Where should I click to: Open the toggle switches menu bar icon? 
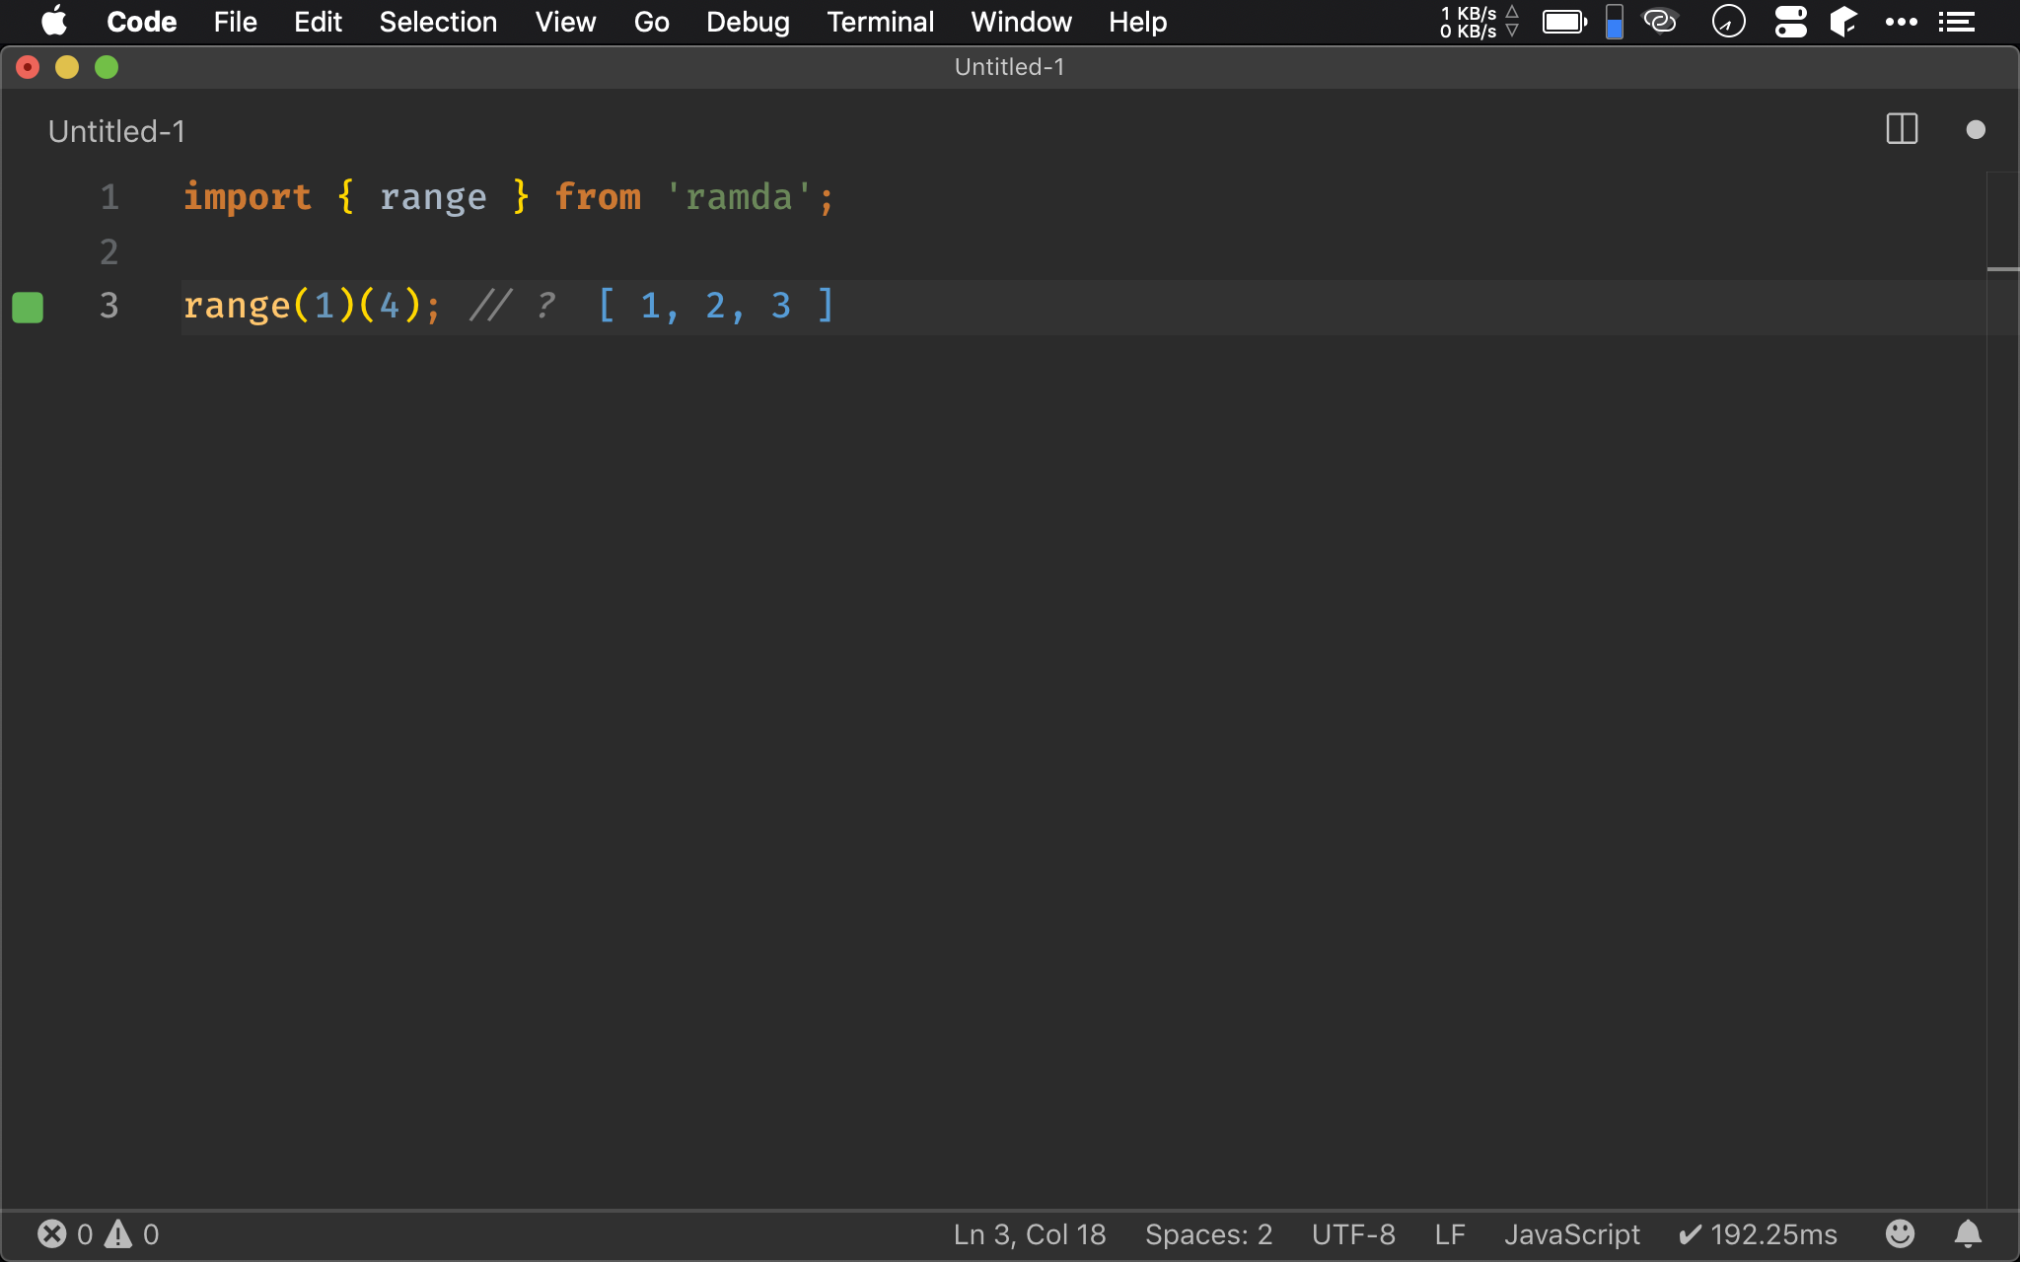coord(1790,22)
